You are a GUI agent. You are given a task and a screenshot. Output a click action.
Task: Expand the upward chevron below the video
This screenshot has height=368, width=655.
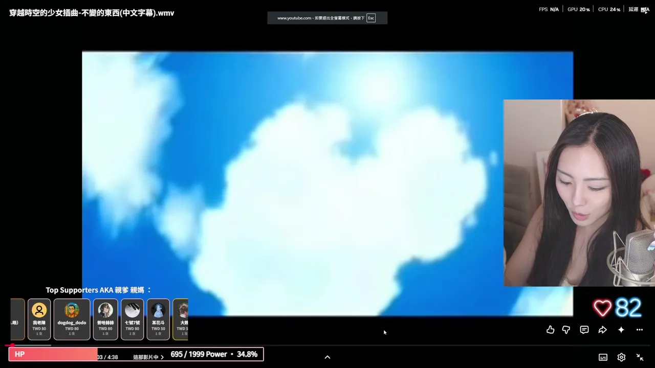point(327,357)
